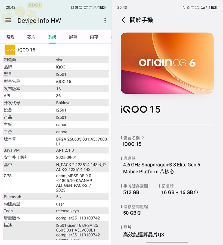The width and height of the screenshot is (223, 245).
Task: Switch to the 芯片 tab
Action: click(x=31, y=37)
